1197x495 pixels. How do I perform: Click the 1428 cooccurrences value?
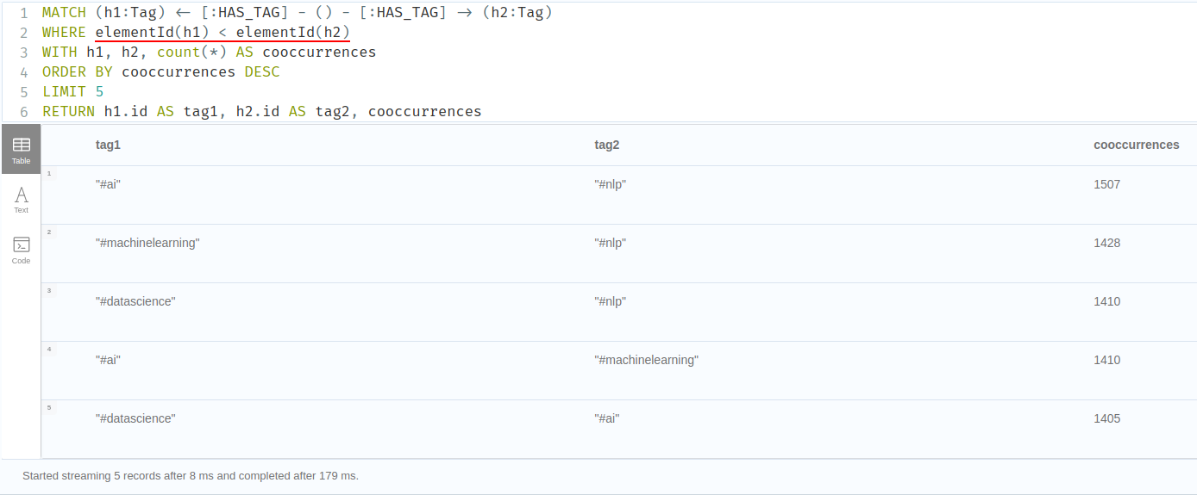[1106, 243]
